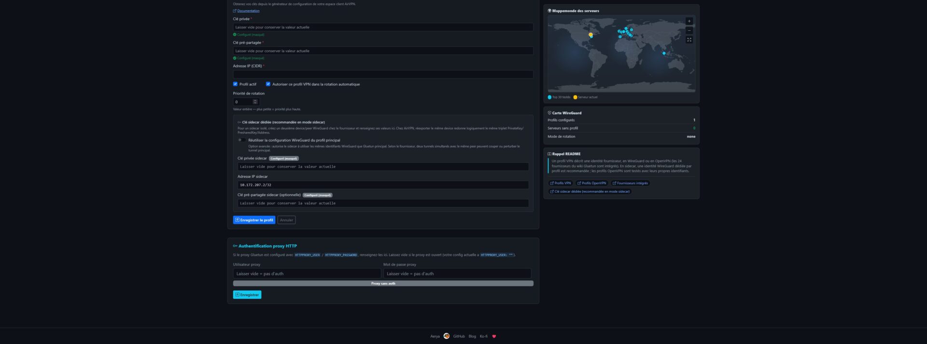
Task: Click green check icon under Clé privée
Action: pos(235,35)
